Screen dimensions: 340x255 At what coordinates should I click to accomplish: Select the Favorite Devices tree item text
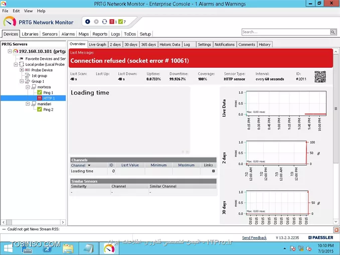tap(45, 59)
